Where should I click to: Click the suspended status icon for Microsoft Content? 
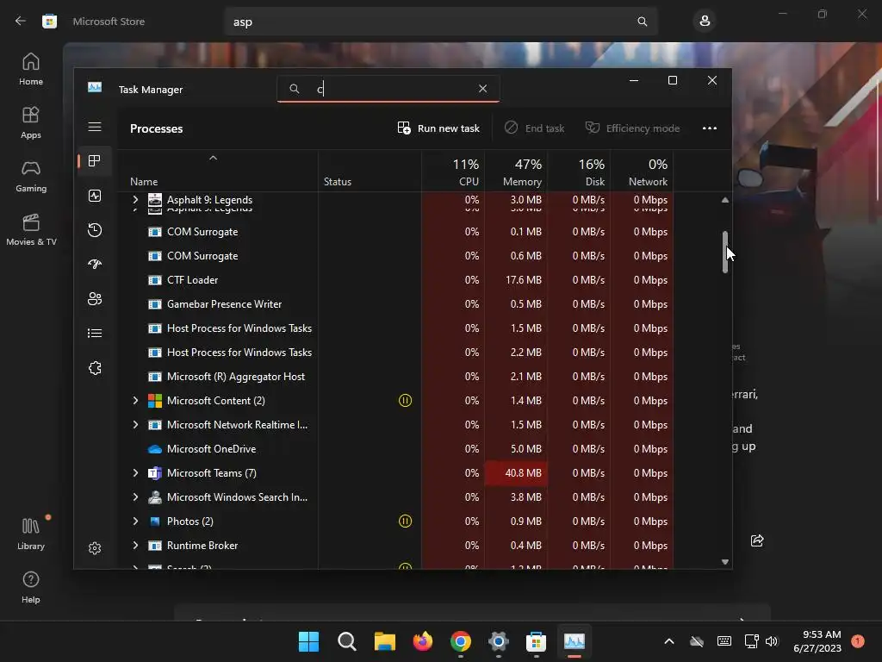pyautogui.click(x=405, y=400)
